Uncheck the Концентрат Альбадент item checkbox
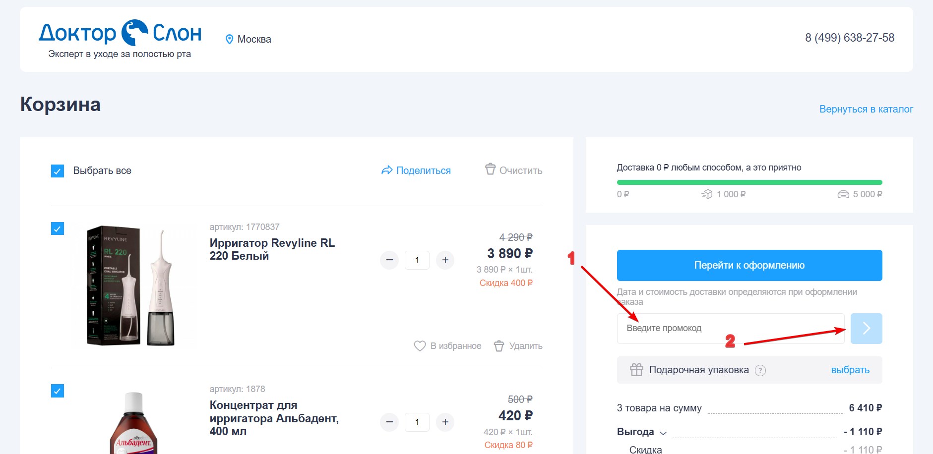The image size is (933, 454). point(58,391)
